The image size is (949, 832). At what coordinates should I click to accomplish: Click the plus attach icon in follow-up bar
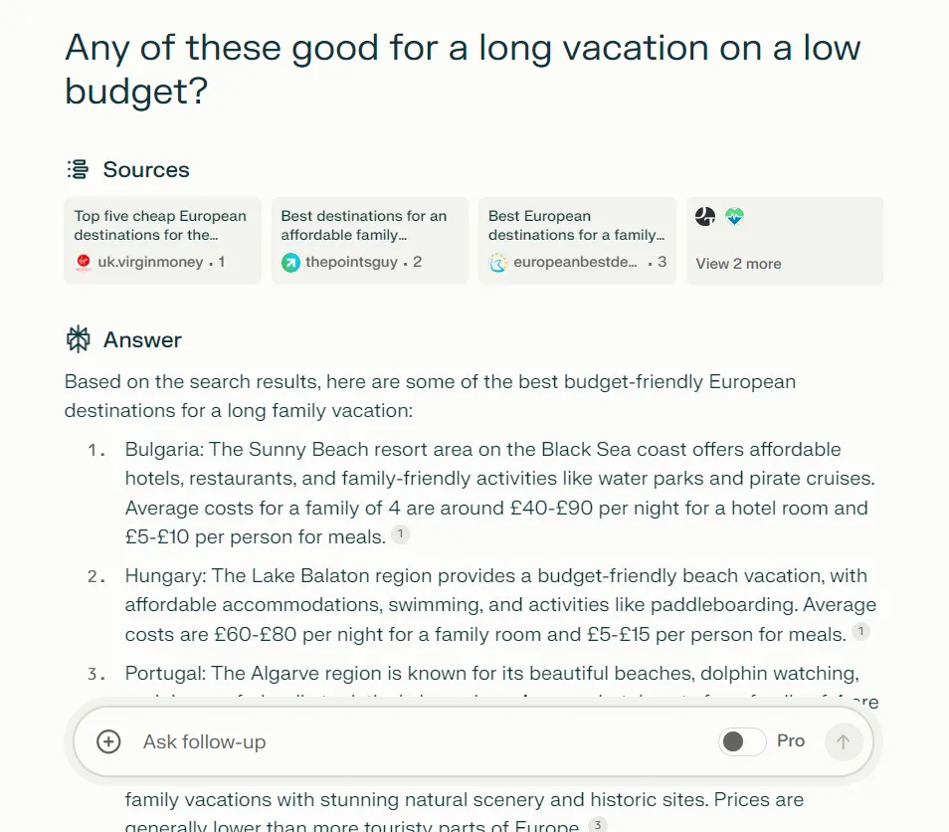(109, 741)
